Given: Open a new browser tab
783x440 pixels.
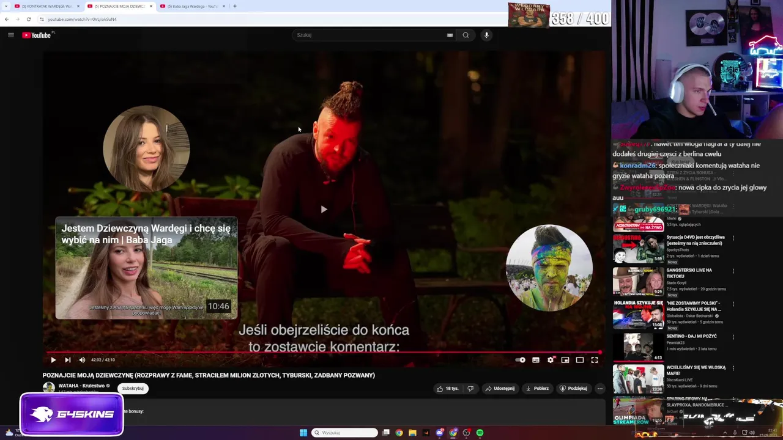Looking at the screenshot, I should [235, 6].
